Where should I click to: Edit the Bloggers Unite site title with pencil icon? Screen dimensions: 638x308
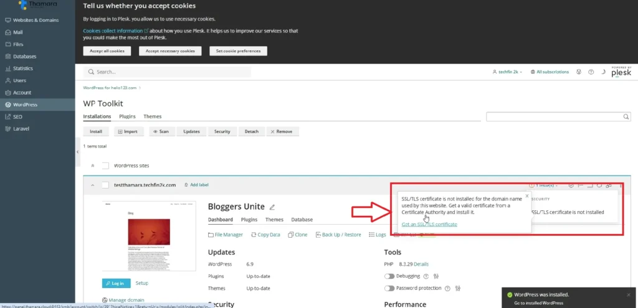pos(272,207)
